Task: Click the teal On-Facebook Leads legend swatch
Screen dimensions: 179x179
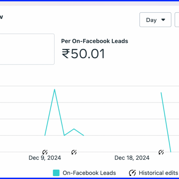Action: point(56,173)
